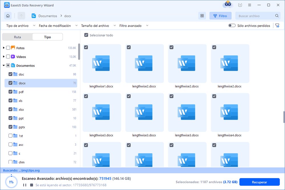Viewport: 285px width, 190px height.
Task: Open Tamaño del archivo dropdown
Action: click(x=98, y=26)
